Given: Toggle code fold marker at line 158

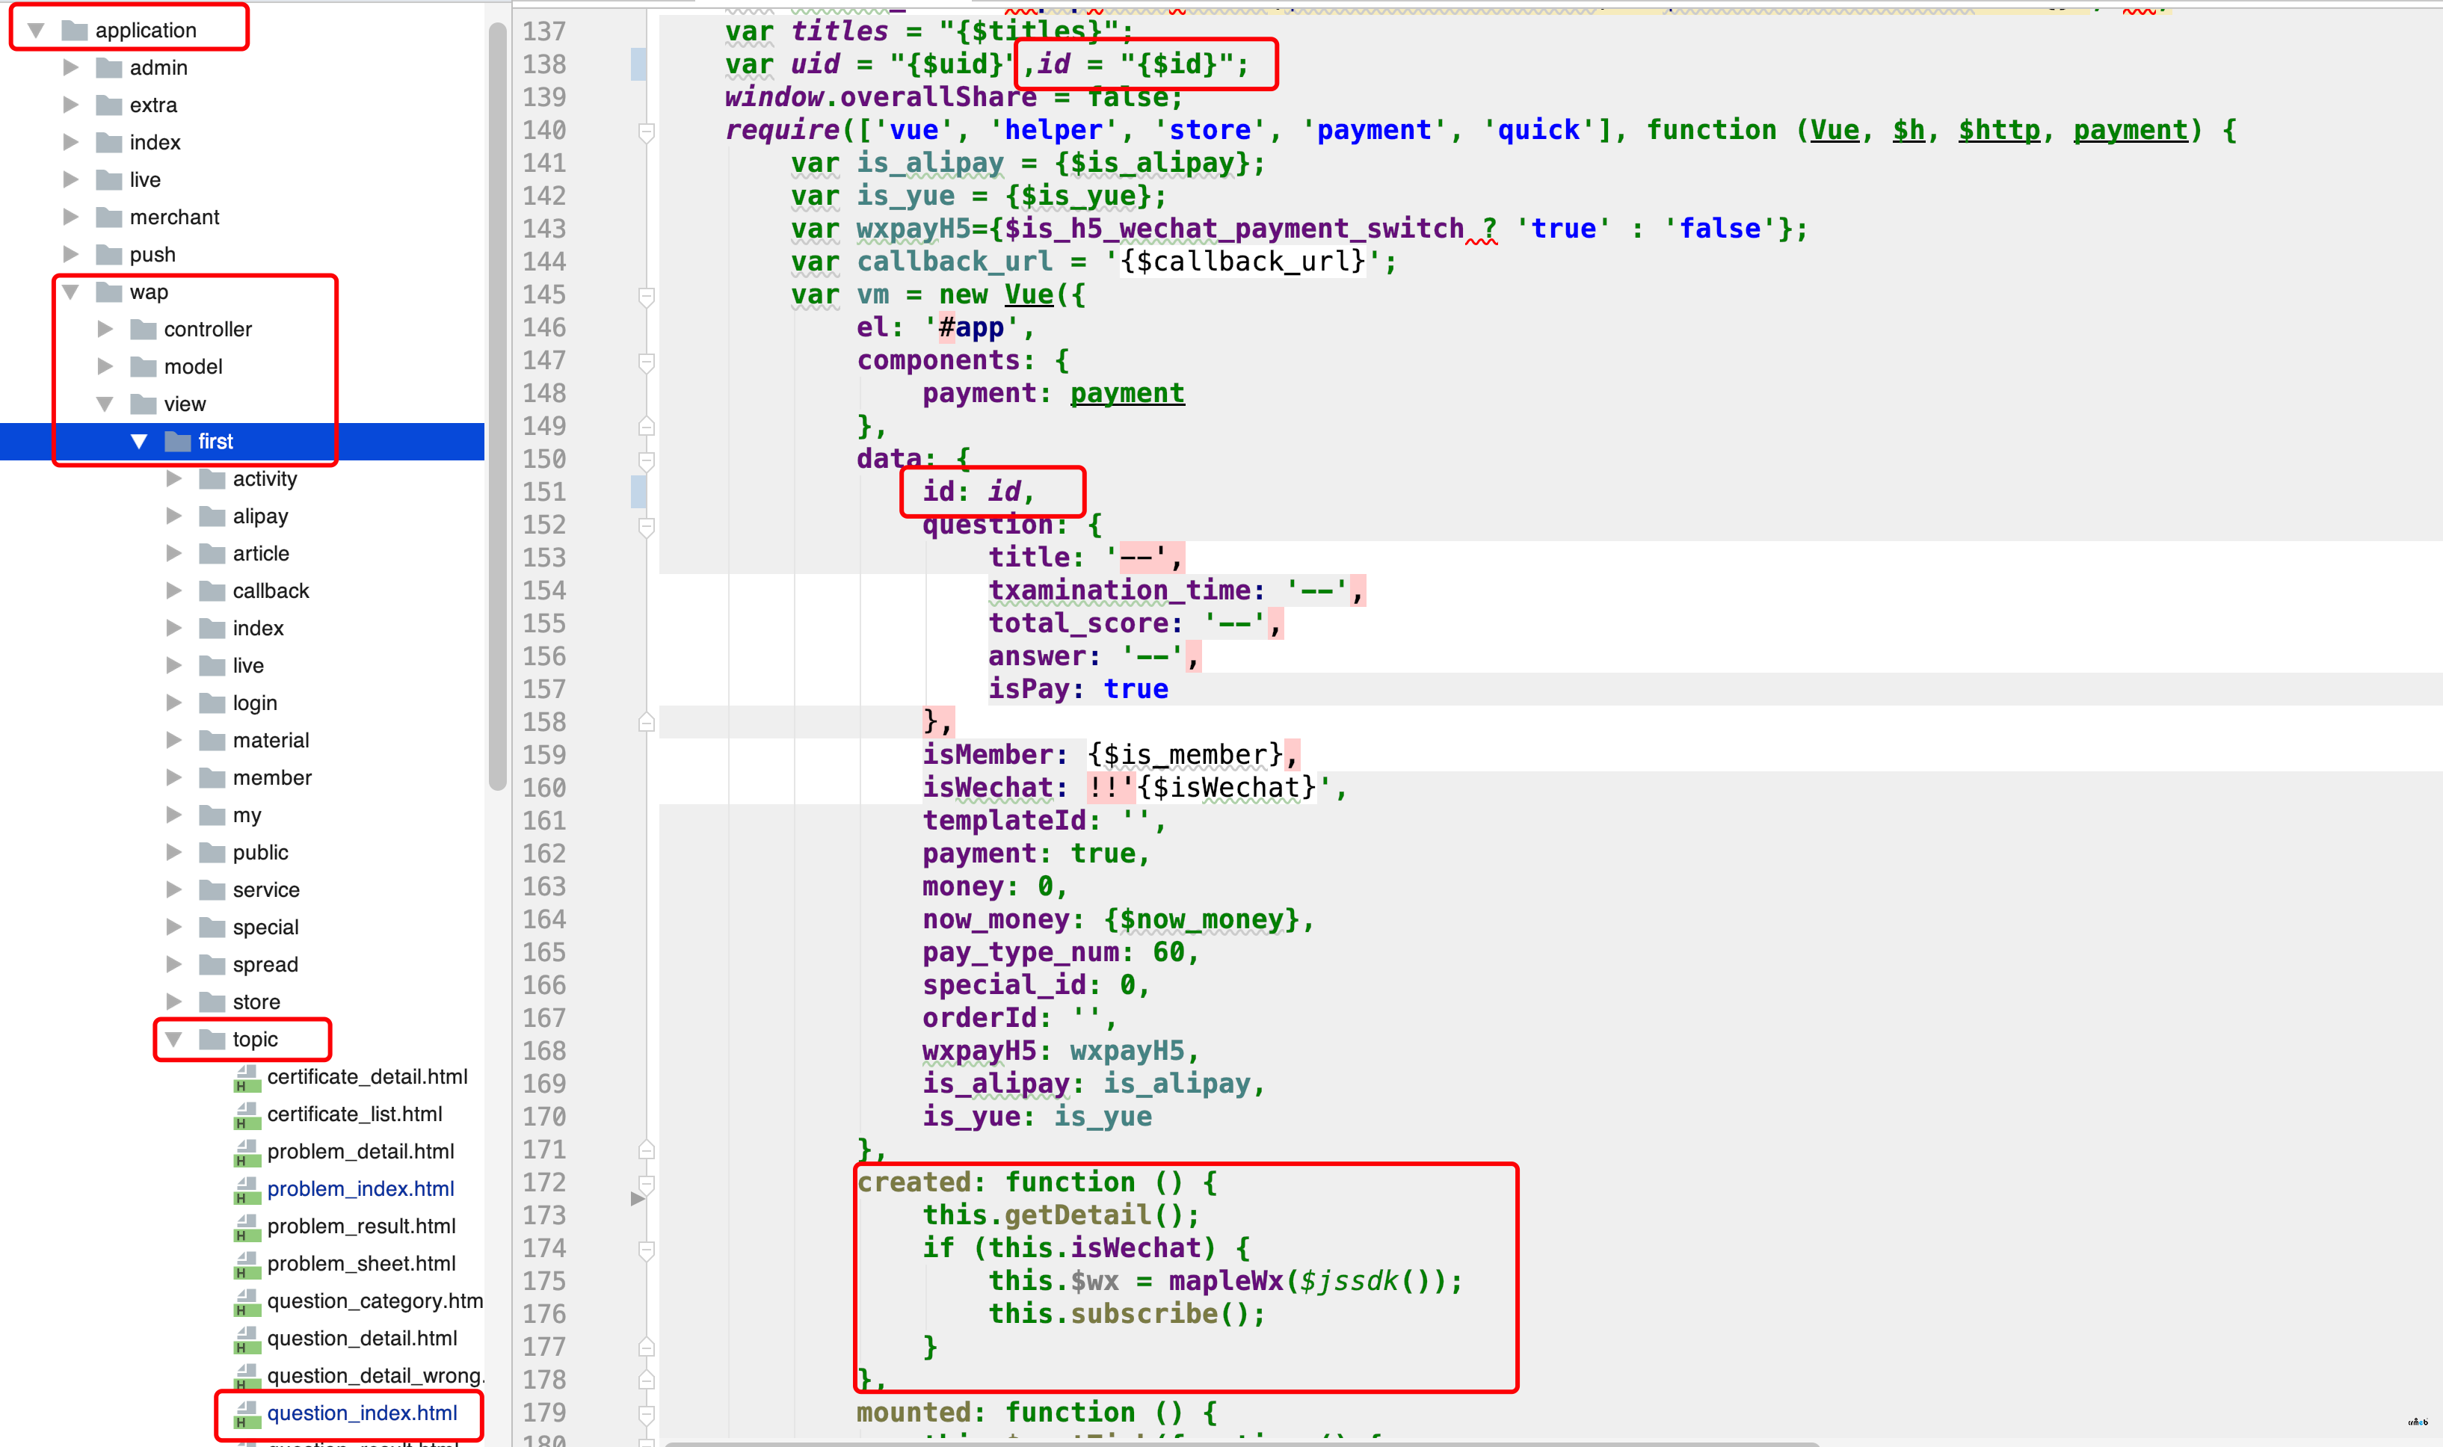Looking at the screenshot, I should pos(646,723).
